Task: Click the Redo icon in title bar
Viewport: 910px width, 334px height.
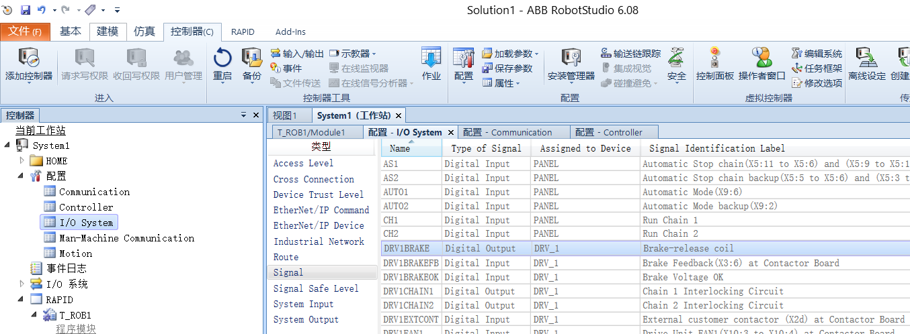Action: pos(66,10)
